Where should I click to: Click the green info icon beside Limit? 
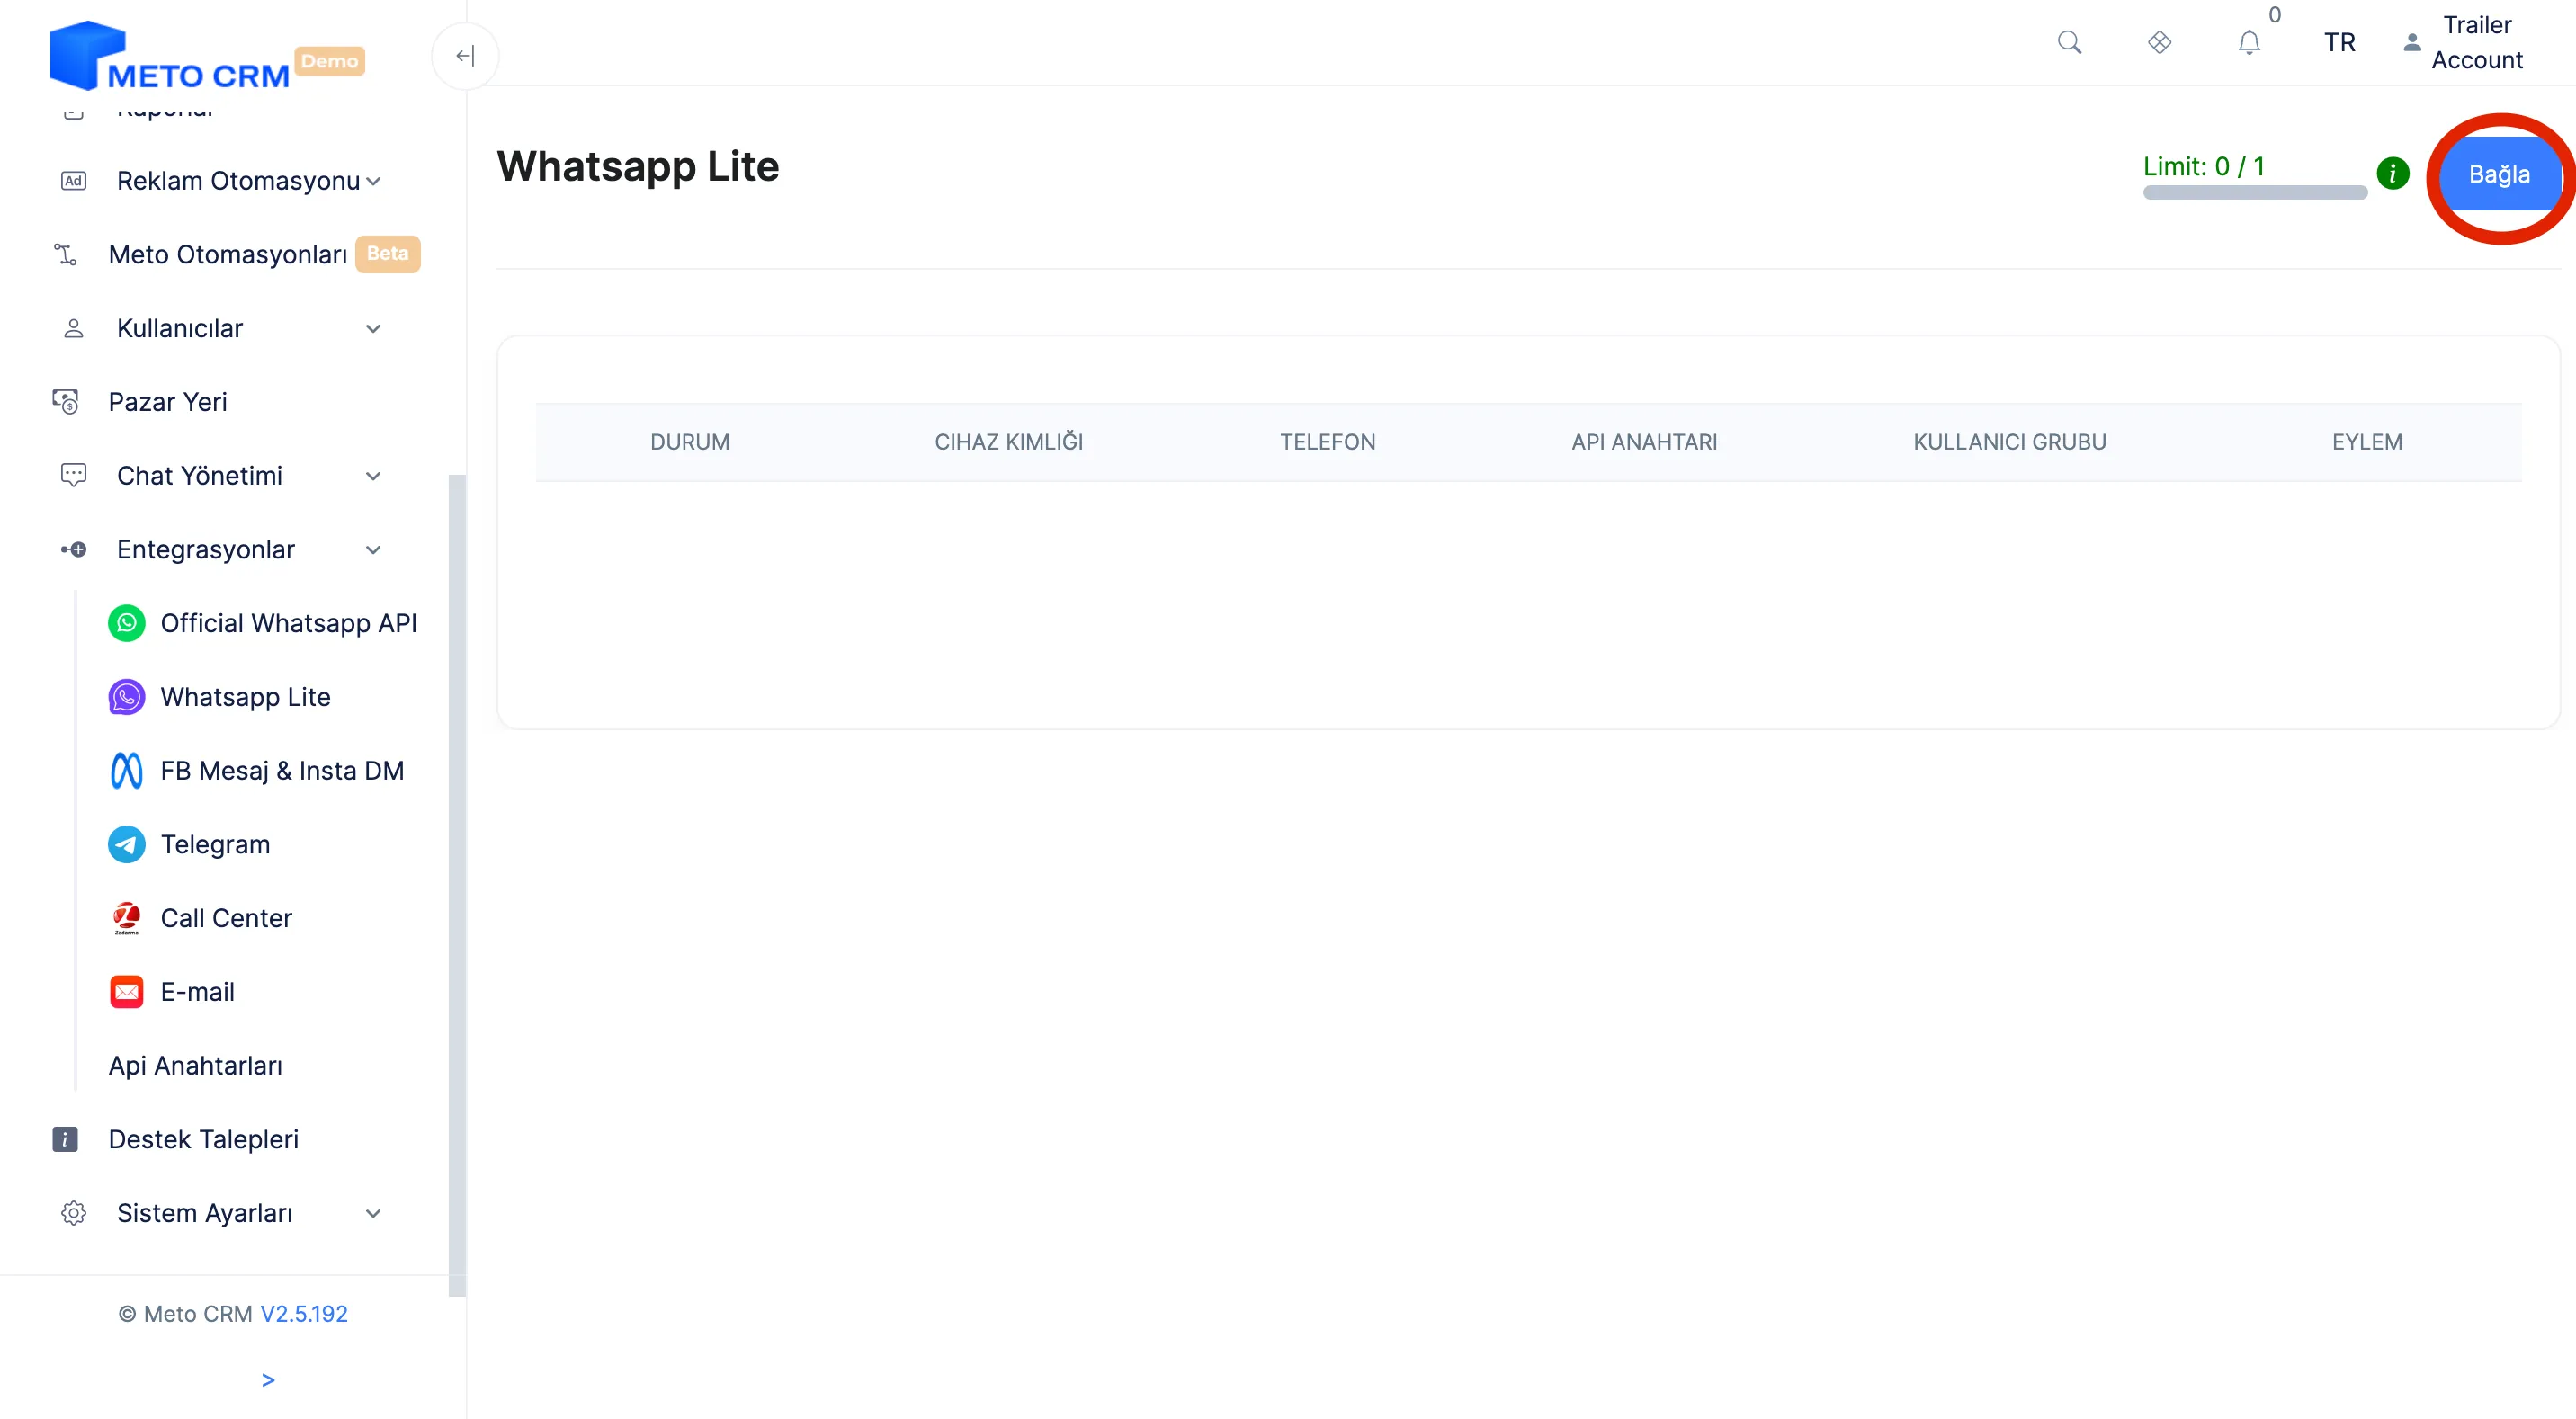click(x=2392, y=173)
